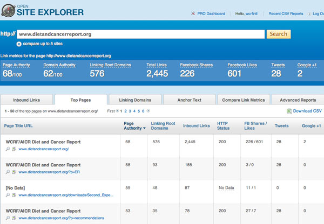Click page icon for ?p=ER row
This screenshot has width=324, height=224.
click(14, 172)
